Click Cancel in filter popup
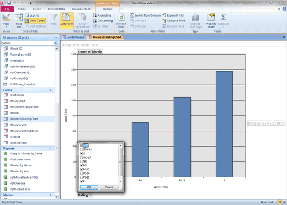This screenshot has height=205, width=287. pos(109,187)
